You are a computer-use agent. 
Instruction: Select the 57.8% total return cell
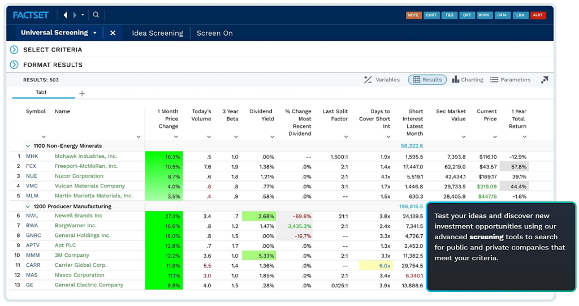514,167
